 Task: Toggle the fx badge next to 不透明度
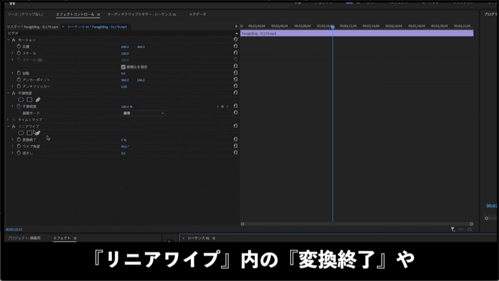tap(14, 93)
